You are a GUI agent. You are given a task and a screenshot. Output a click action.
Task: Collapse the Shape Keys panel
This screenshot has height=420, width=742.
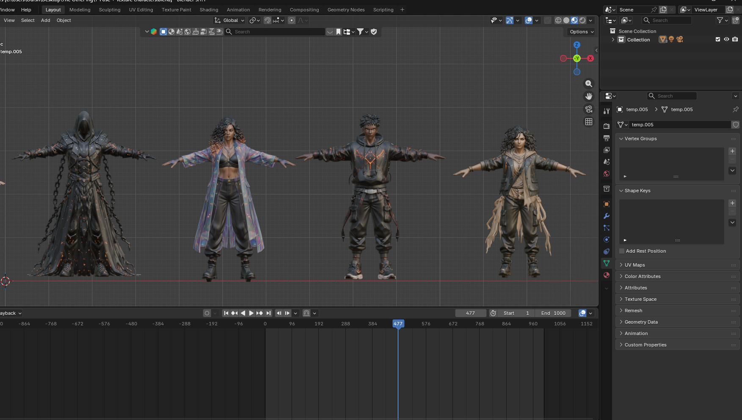(621, 191)
